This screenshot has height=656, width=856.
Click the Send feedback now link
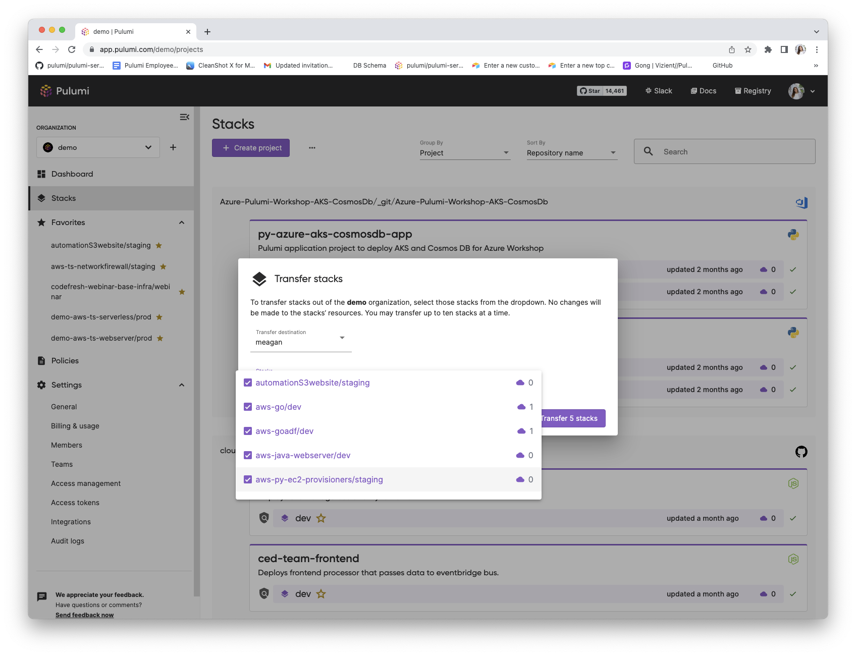click(84, 615)
